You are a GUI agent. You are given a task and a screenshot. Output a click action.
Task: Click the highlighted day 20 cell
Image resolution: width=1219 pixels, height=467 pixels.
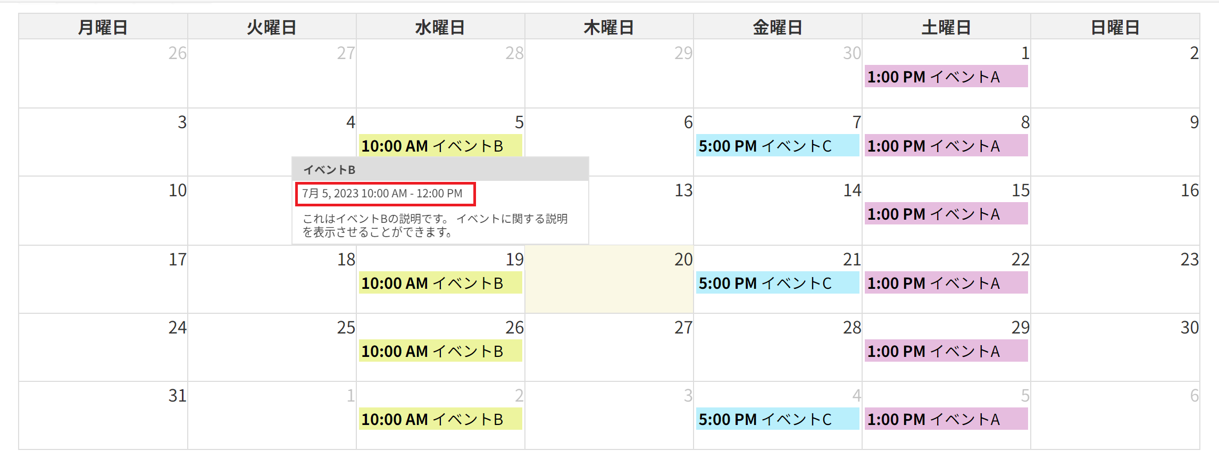(609, 279)
